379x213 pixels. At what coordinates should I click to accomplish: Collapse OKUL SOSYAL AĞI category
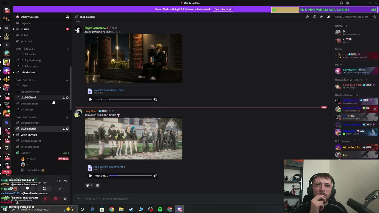click(x=27, y=117)
